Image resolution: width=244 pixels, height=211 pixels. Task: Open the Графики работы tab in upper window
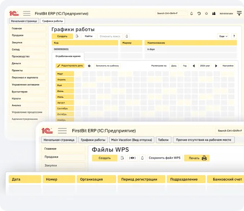(x=53, y=21)
